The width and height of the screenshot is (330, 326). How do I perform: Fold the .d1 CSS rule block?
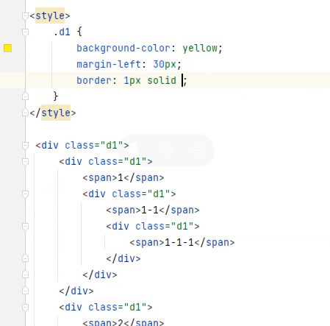(x=25, y=32)
